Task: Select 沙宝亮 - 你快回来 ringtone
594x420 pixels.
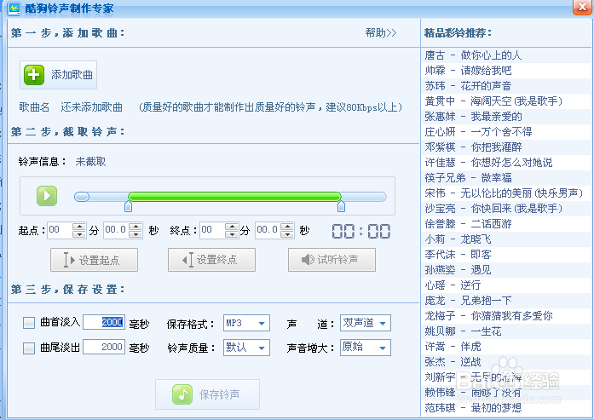Action: (506, 209)
